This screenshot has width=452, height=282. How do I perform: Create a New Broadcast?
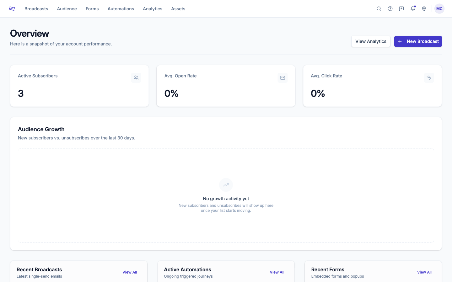coord(418,41)
